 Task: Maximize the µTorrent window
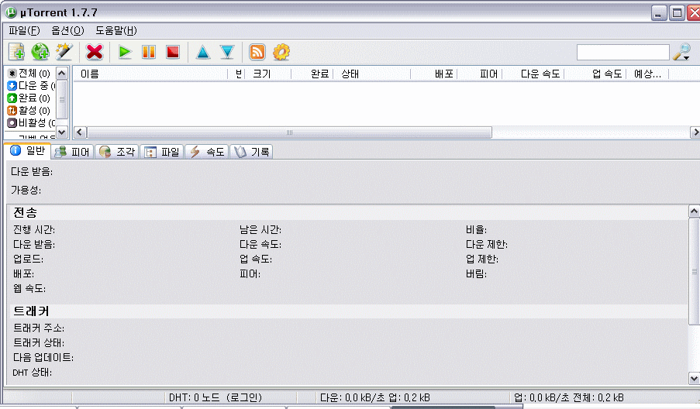click(677, 13)
